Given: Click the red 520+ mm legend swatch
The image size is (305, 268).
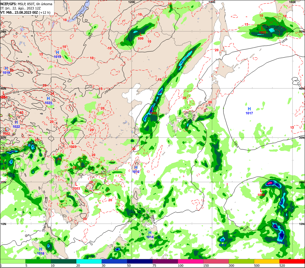Looking at the screenshot, I should coord(292,261).
